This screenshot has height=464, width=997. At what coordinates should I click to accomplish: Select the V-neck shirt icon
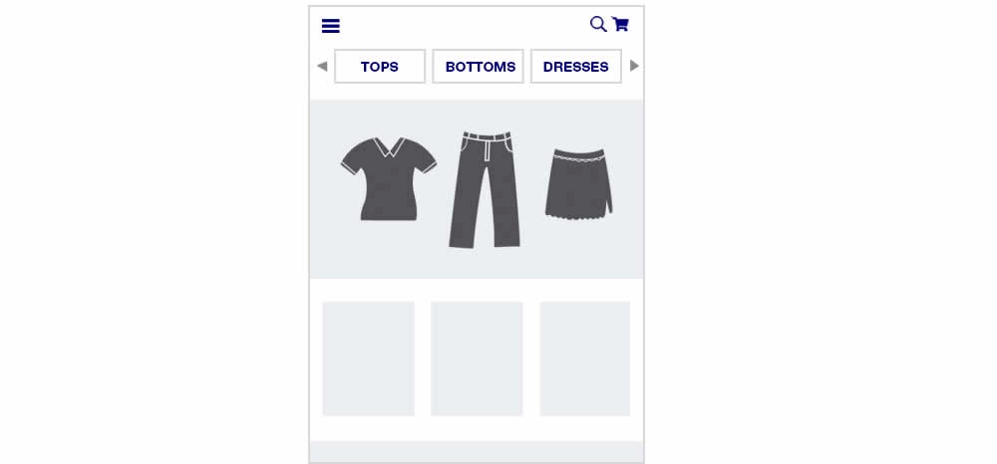click(x=389, y=179)
